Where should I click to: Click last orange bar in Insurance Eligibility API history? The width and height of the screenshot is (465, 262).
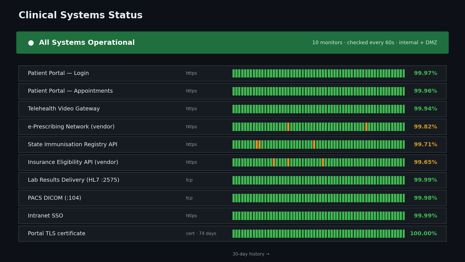(x=323, y=162)
